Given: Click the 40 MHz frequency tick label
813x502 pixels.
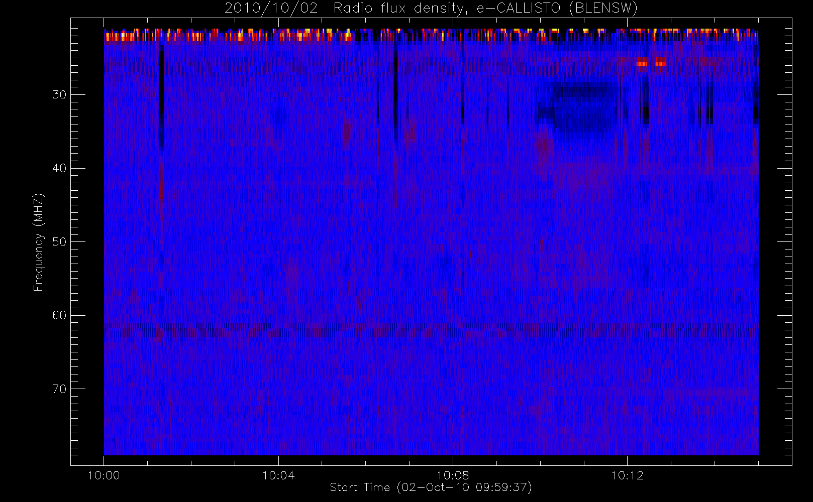Looking at the screenshot, I should [59, 168].
